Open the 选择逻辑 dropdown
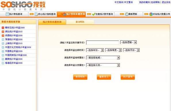The image size is (171, 111). pos(128,42)
